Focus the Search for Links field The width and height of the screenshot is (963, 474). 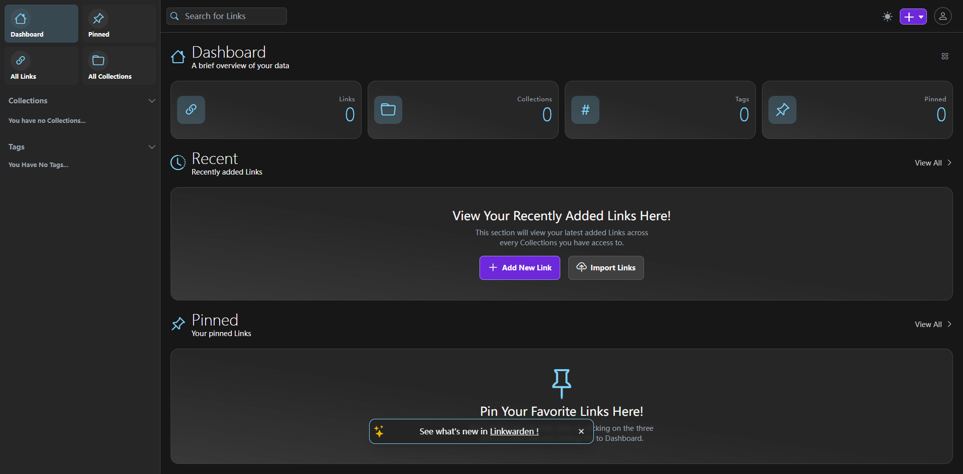(227, 16)
